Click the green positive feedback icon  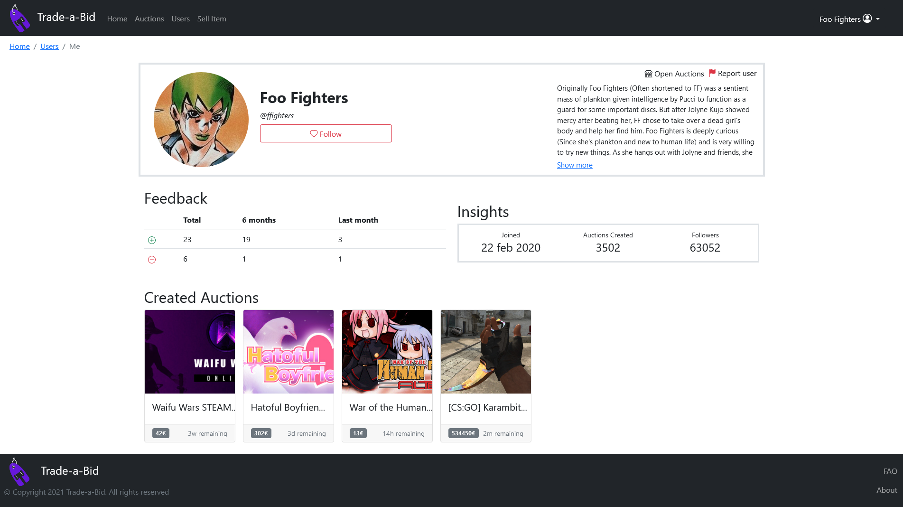pyautogui.click(x=152, y=240)
